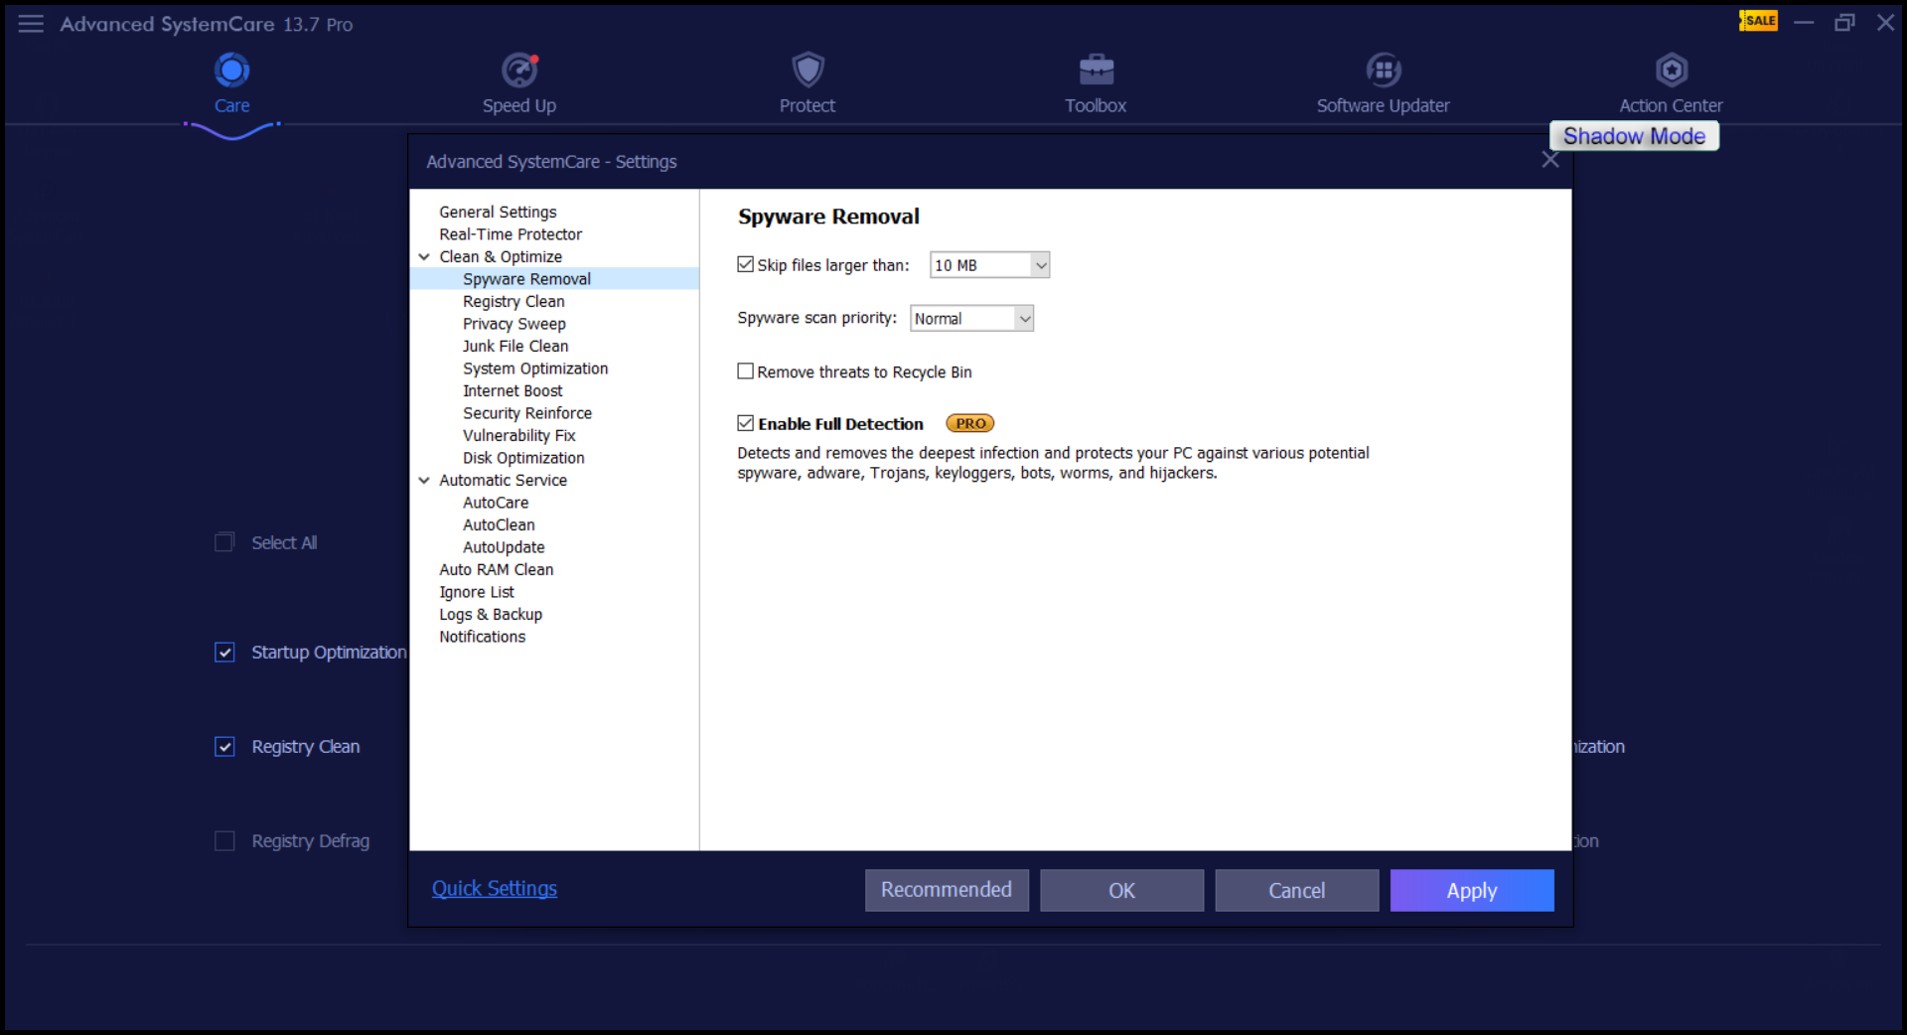Click the PRO badge beside Full Detection
This screenshot has width=1907, height=1035.
[x=970, y=423]
